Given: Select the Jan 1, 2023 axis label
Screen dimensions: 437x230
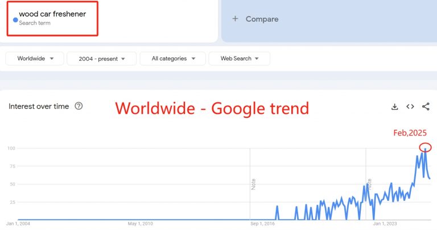Looking at the screenshot, I should coord(385,224).
